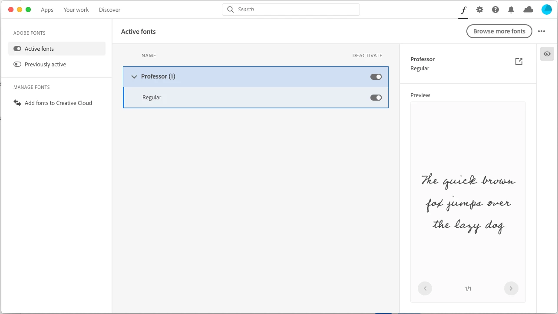This screenshot has width=558, height=314.
Task: Open Professor font in external page
Action: coord(519,62)
